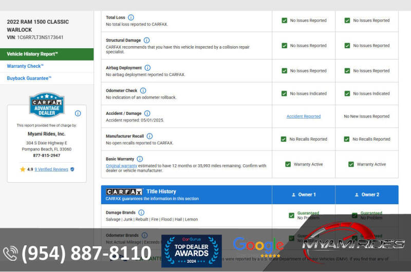The width and height of the screenshot is (411, 272).
Task: Open Structural Damage info icon
Action: pos(146,40)
